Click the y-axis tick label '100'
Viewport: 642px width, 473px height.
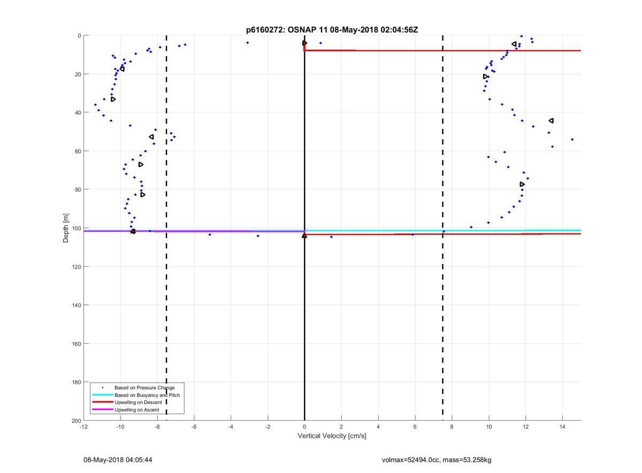click(x=75, y=228)
